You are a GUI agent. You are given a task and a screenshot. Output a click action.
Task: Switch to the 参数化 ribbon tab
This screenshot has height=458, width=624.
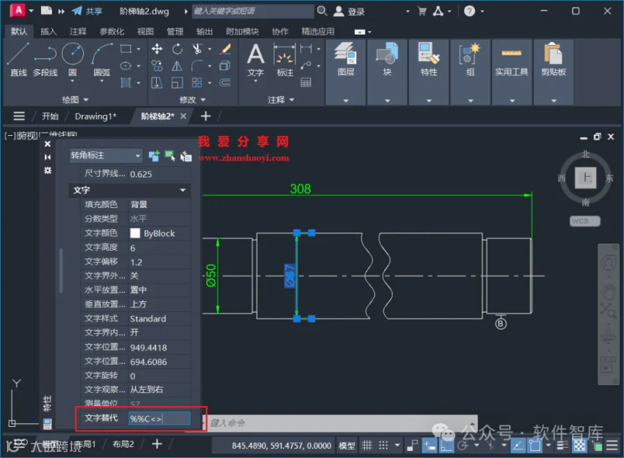point(112,31)
